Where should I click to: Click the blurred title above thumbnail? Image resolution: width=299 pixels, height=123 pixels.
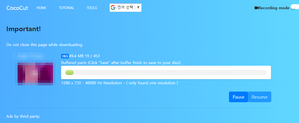coord(29,55)
